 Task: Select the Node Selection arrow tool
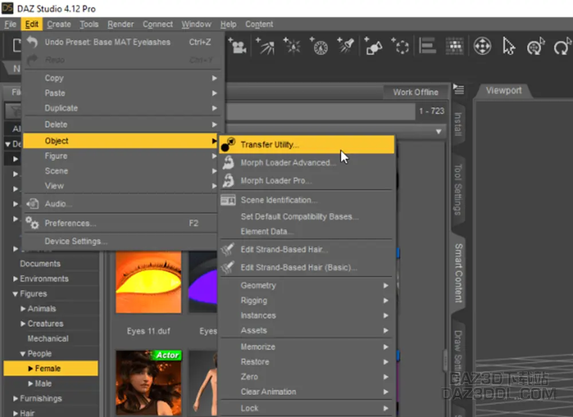(509, 46)
